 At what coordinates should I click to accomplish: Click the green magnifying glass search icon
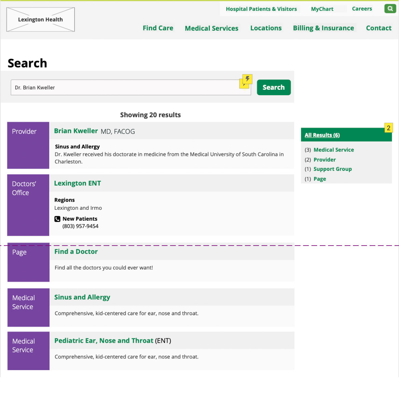[x=390, y=9]
